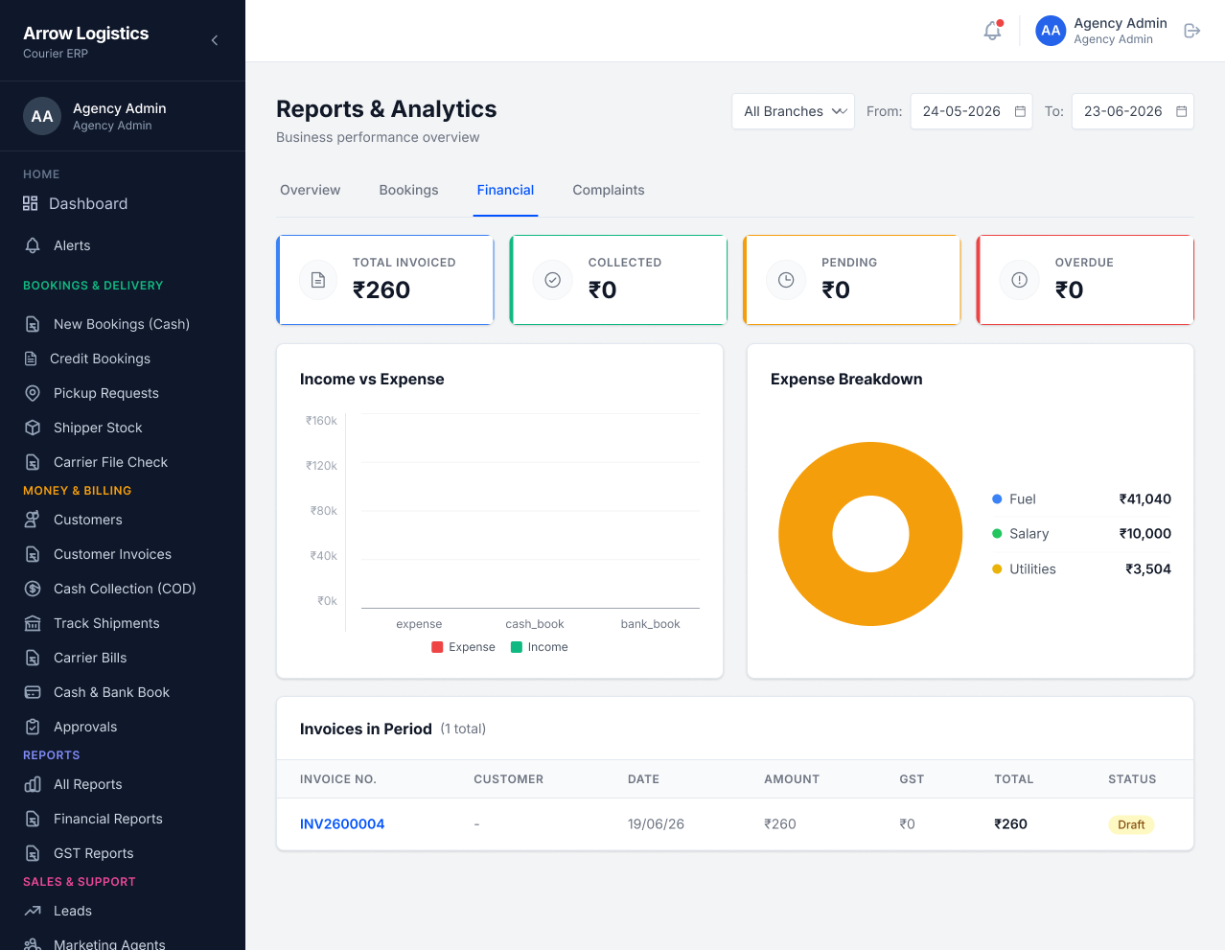The image size is (1225, 950).
Task: Collapse the sidebar with the chevron arrow
Action: coord(215,40)
